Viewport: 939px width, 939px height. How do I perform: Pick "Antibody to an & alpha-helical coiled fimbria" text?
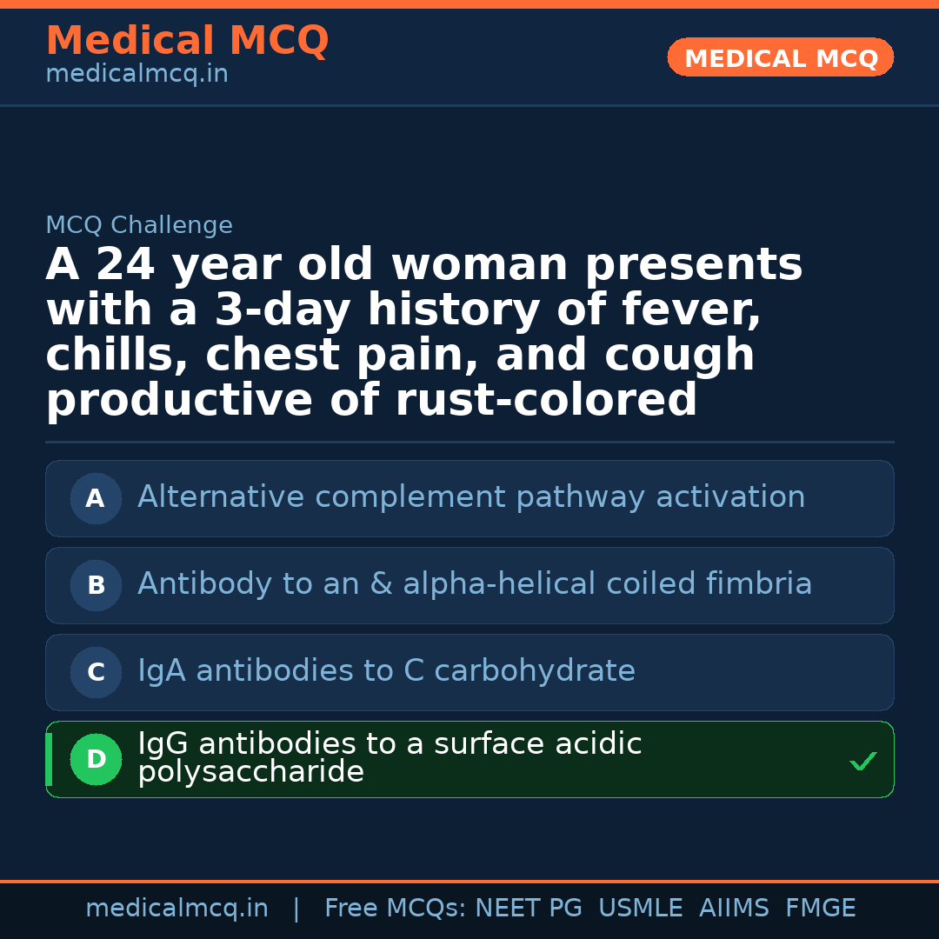pyautogui.click(x=474, y=584)
